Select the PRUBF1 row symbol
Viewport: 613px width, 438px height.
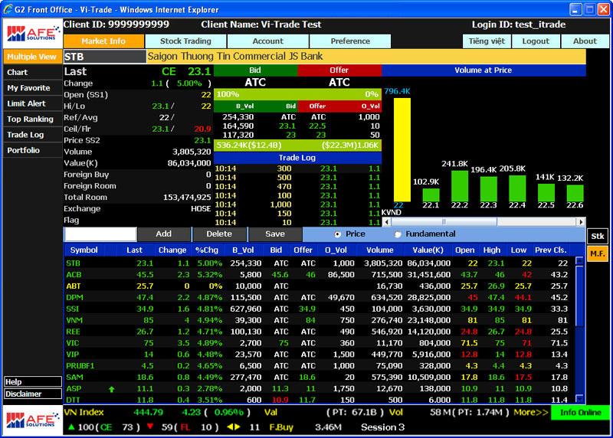(80, 366)
